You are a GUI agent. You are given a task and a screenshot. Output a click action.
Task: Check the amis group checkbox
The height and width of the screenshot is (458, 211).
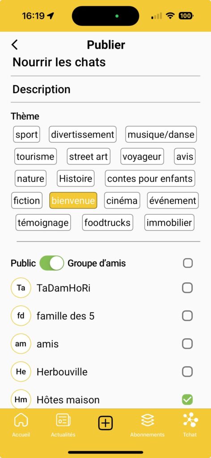pos(187,344)
